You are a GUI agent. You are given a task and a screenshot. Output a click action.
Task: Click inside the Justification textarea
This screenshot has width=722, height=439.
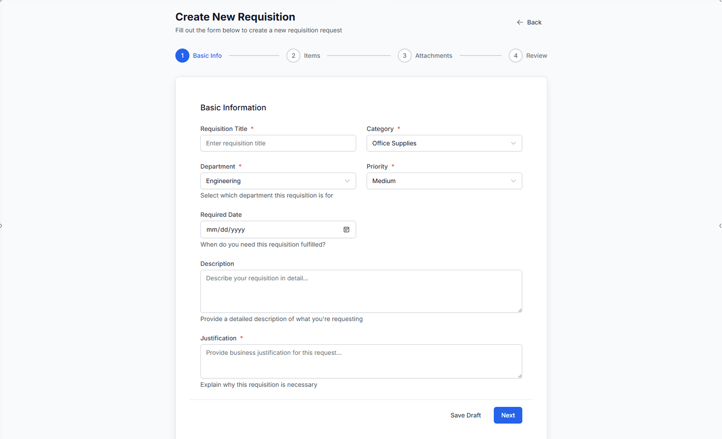pos(360,361)
